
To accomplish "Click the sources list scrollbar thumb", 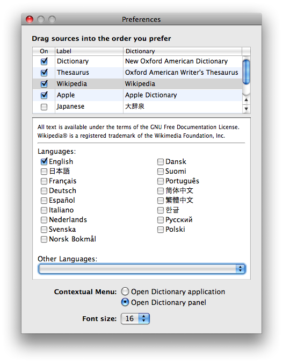I will point(246,72).
